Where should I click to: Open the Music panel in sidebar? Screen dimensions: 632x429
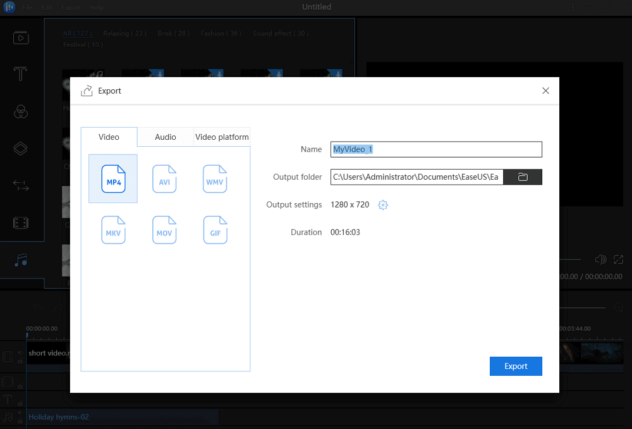coord(21,260)
